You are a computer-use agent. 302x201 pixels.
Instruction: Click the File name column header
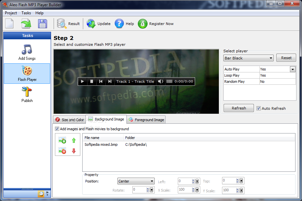(x=103, y=138)
